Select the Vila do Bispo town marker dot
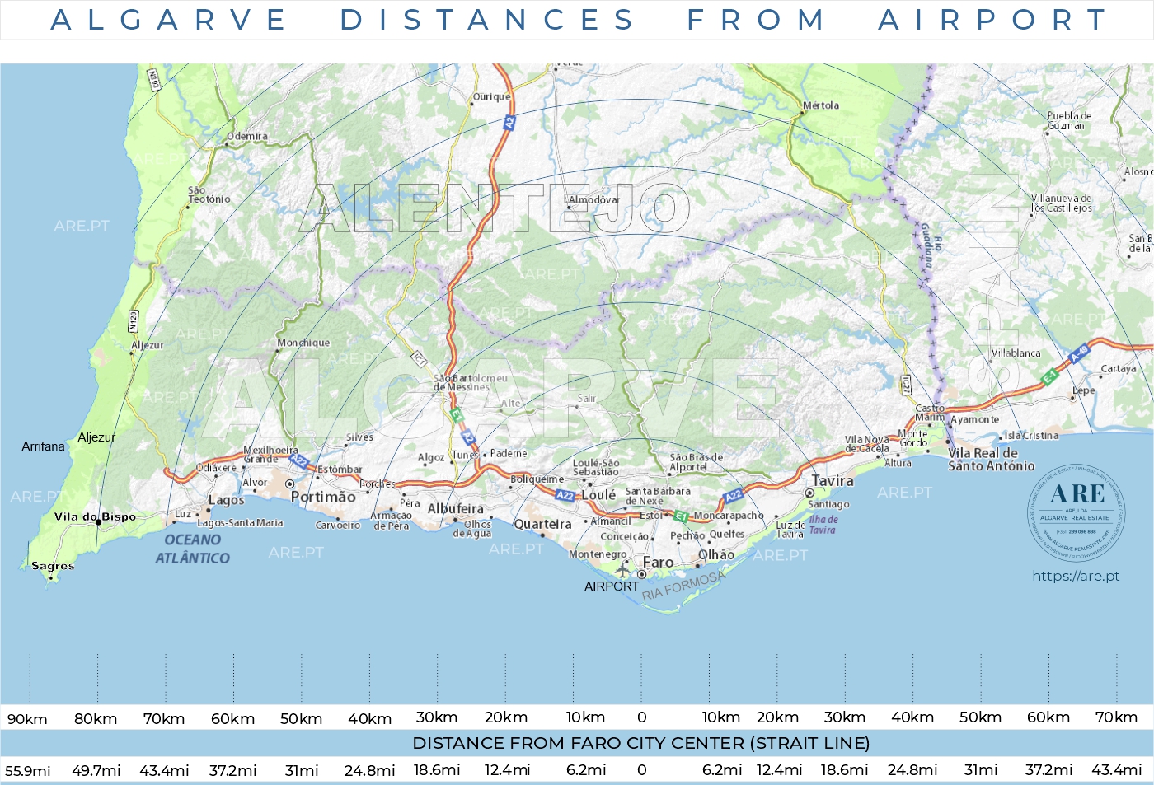This screenshot has height=785, width=1154. tap(99, 521)
